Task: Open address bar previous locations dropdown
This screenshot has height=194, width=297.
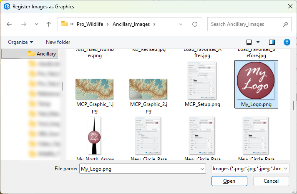Action: coord(181,24)
